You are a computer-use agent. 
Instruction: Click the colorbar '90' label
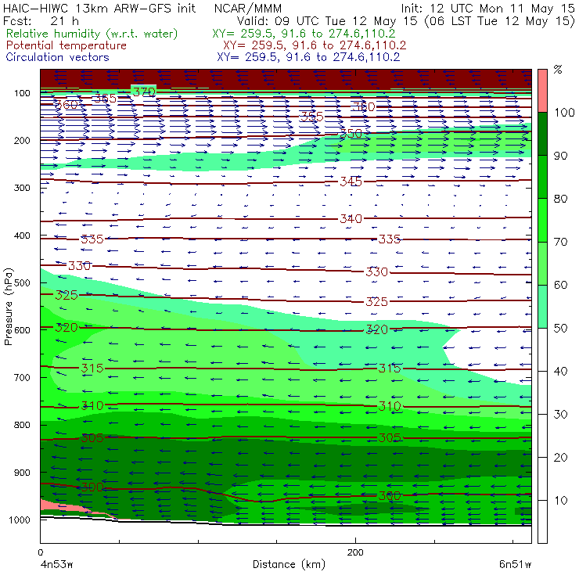click(x=560, y=156)
